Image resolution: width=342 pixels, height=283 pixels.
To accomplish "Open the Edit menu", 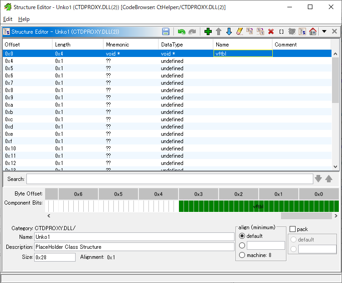I will coord(8,19).
